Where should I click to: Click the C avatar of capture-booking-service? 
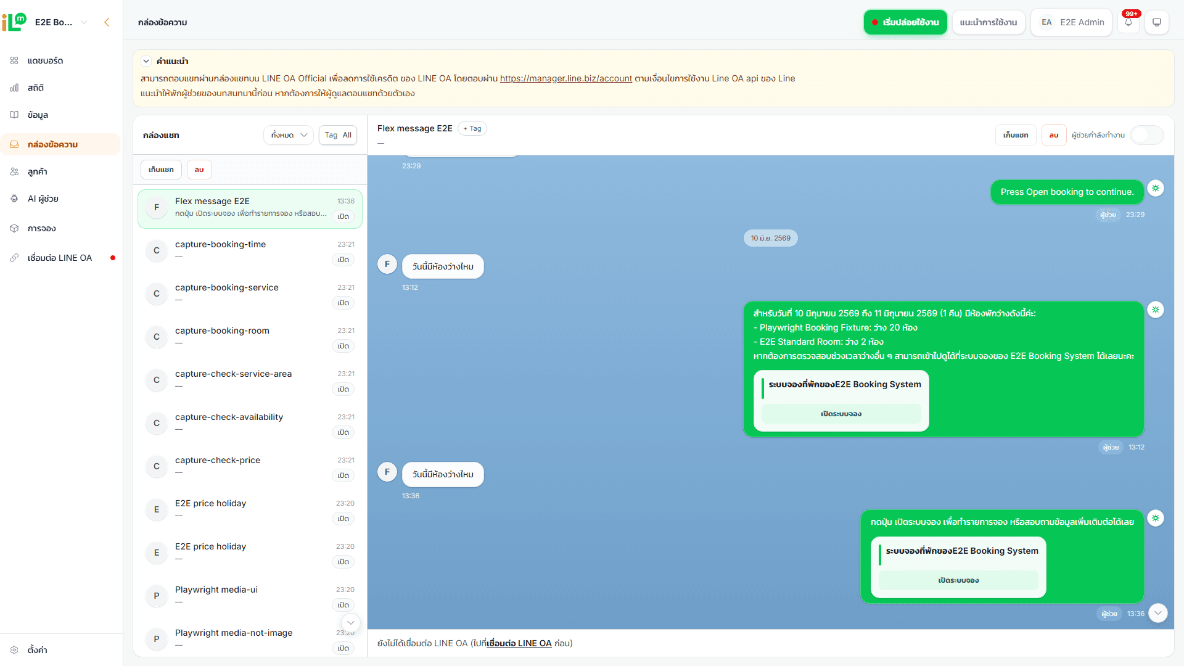pos(157,294)
